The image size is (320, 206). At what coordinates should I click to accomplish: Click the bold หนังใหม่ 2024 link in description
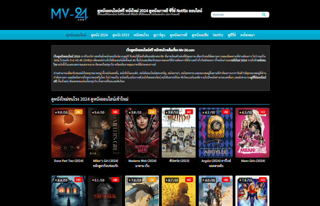[239, 60]
